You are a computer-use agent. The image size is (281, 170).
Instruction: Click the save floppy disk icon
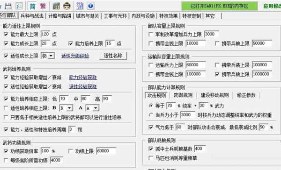pyautogui.click(x=8, y=6)
